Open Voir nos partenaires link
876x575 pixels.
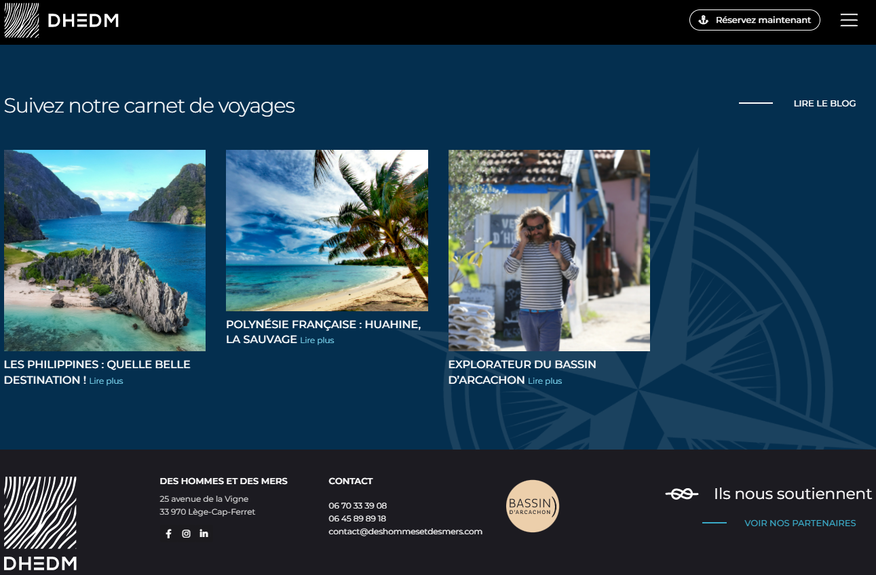click(x=800, y=523)
